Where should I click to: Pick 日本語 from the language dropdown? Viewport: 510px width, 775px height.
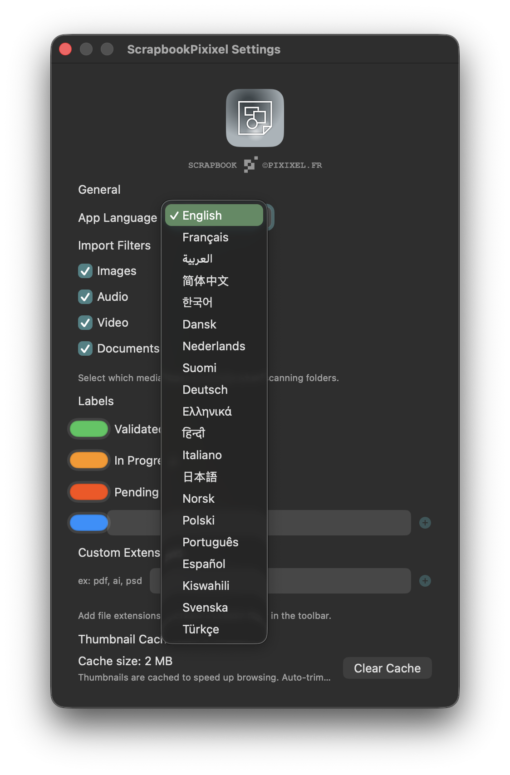(200, 477)
